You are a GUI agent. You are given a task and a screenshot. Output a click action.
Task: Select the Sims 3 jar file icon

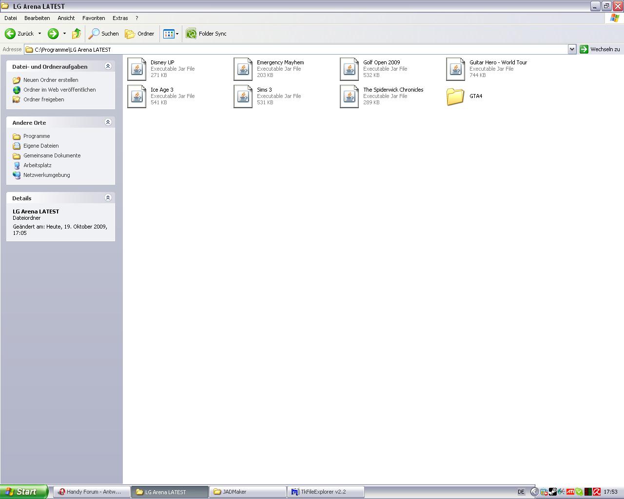tap(243, 96)
